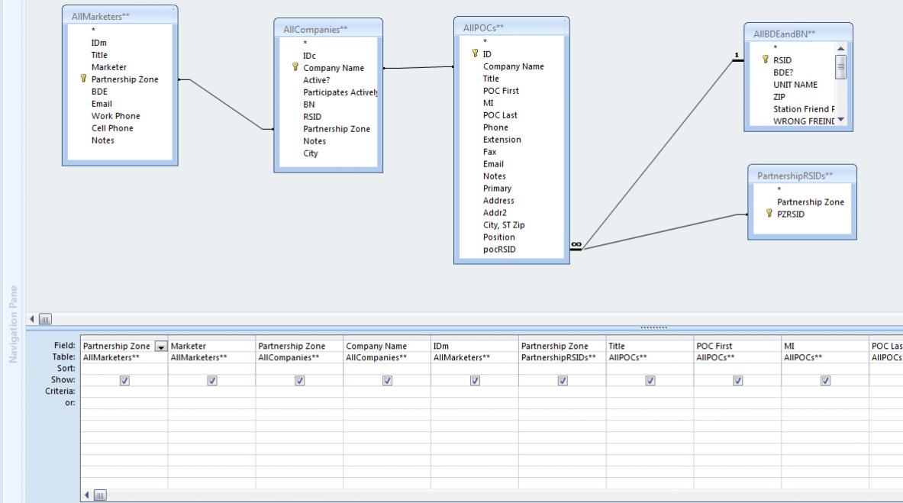Screen dimensions: 903x503
Task: Select the BN field in AllCompanies
Action: (x=308, y=105)
